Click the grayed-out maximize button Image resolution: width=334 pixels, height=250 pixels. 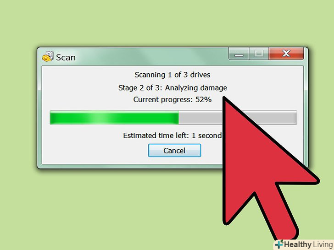click(x=259, y=54)
